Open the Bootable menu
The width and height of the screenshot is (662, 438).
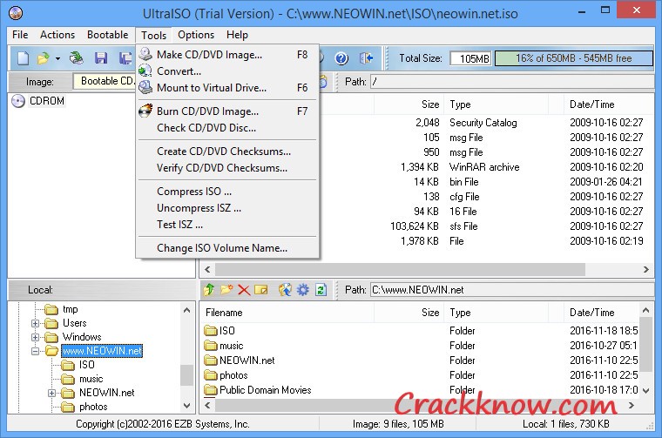(x=108, y=35)
